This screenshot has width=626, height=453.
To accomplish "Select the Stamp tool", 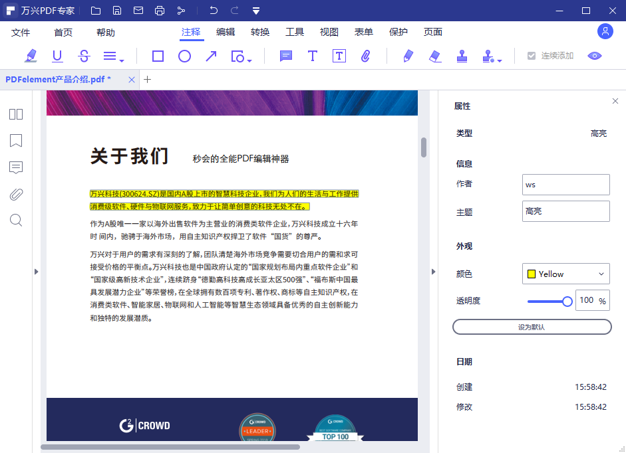I will coord(462,56).
